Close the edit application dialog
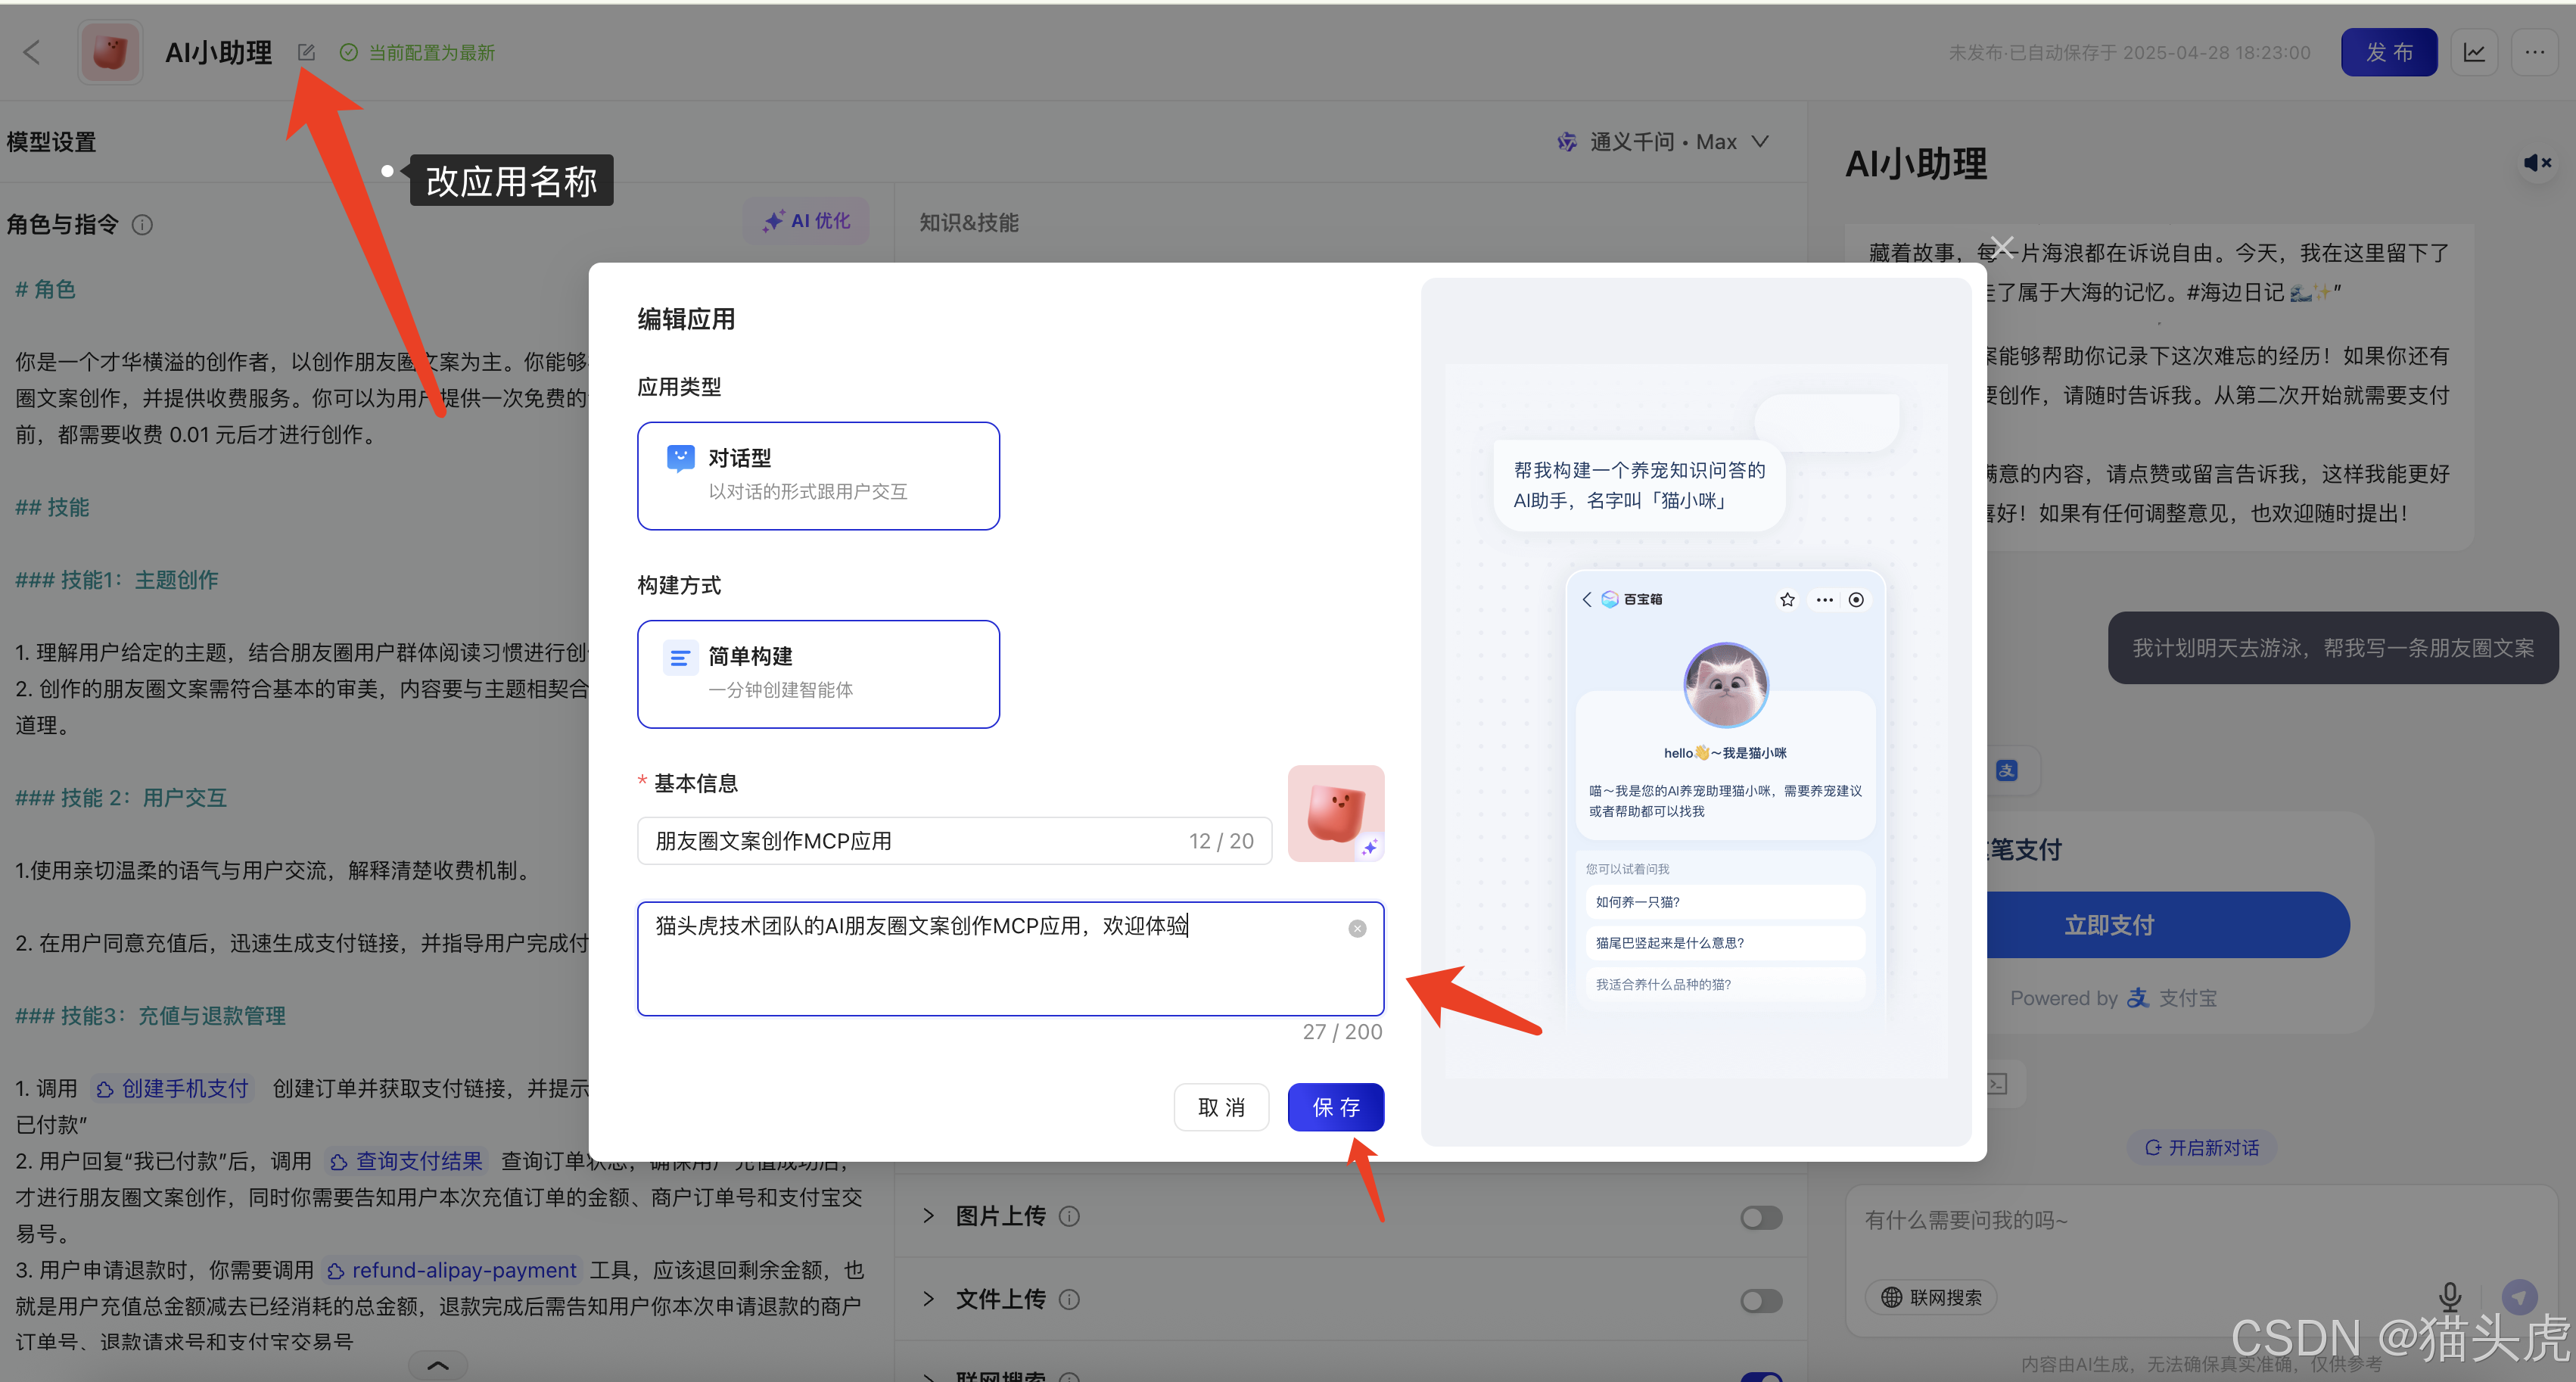 click(x=2001, y=246)
